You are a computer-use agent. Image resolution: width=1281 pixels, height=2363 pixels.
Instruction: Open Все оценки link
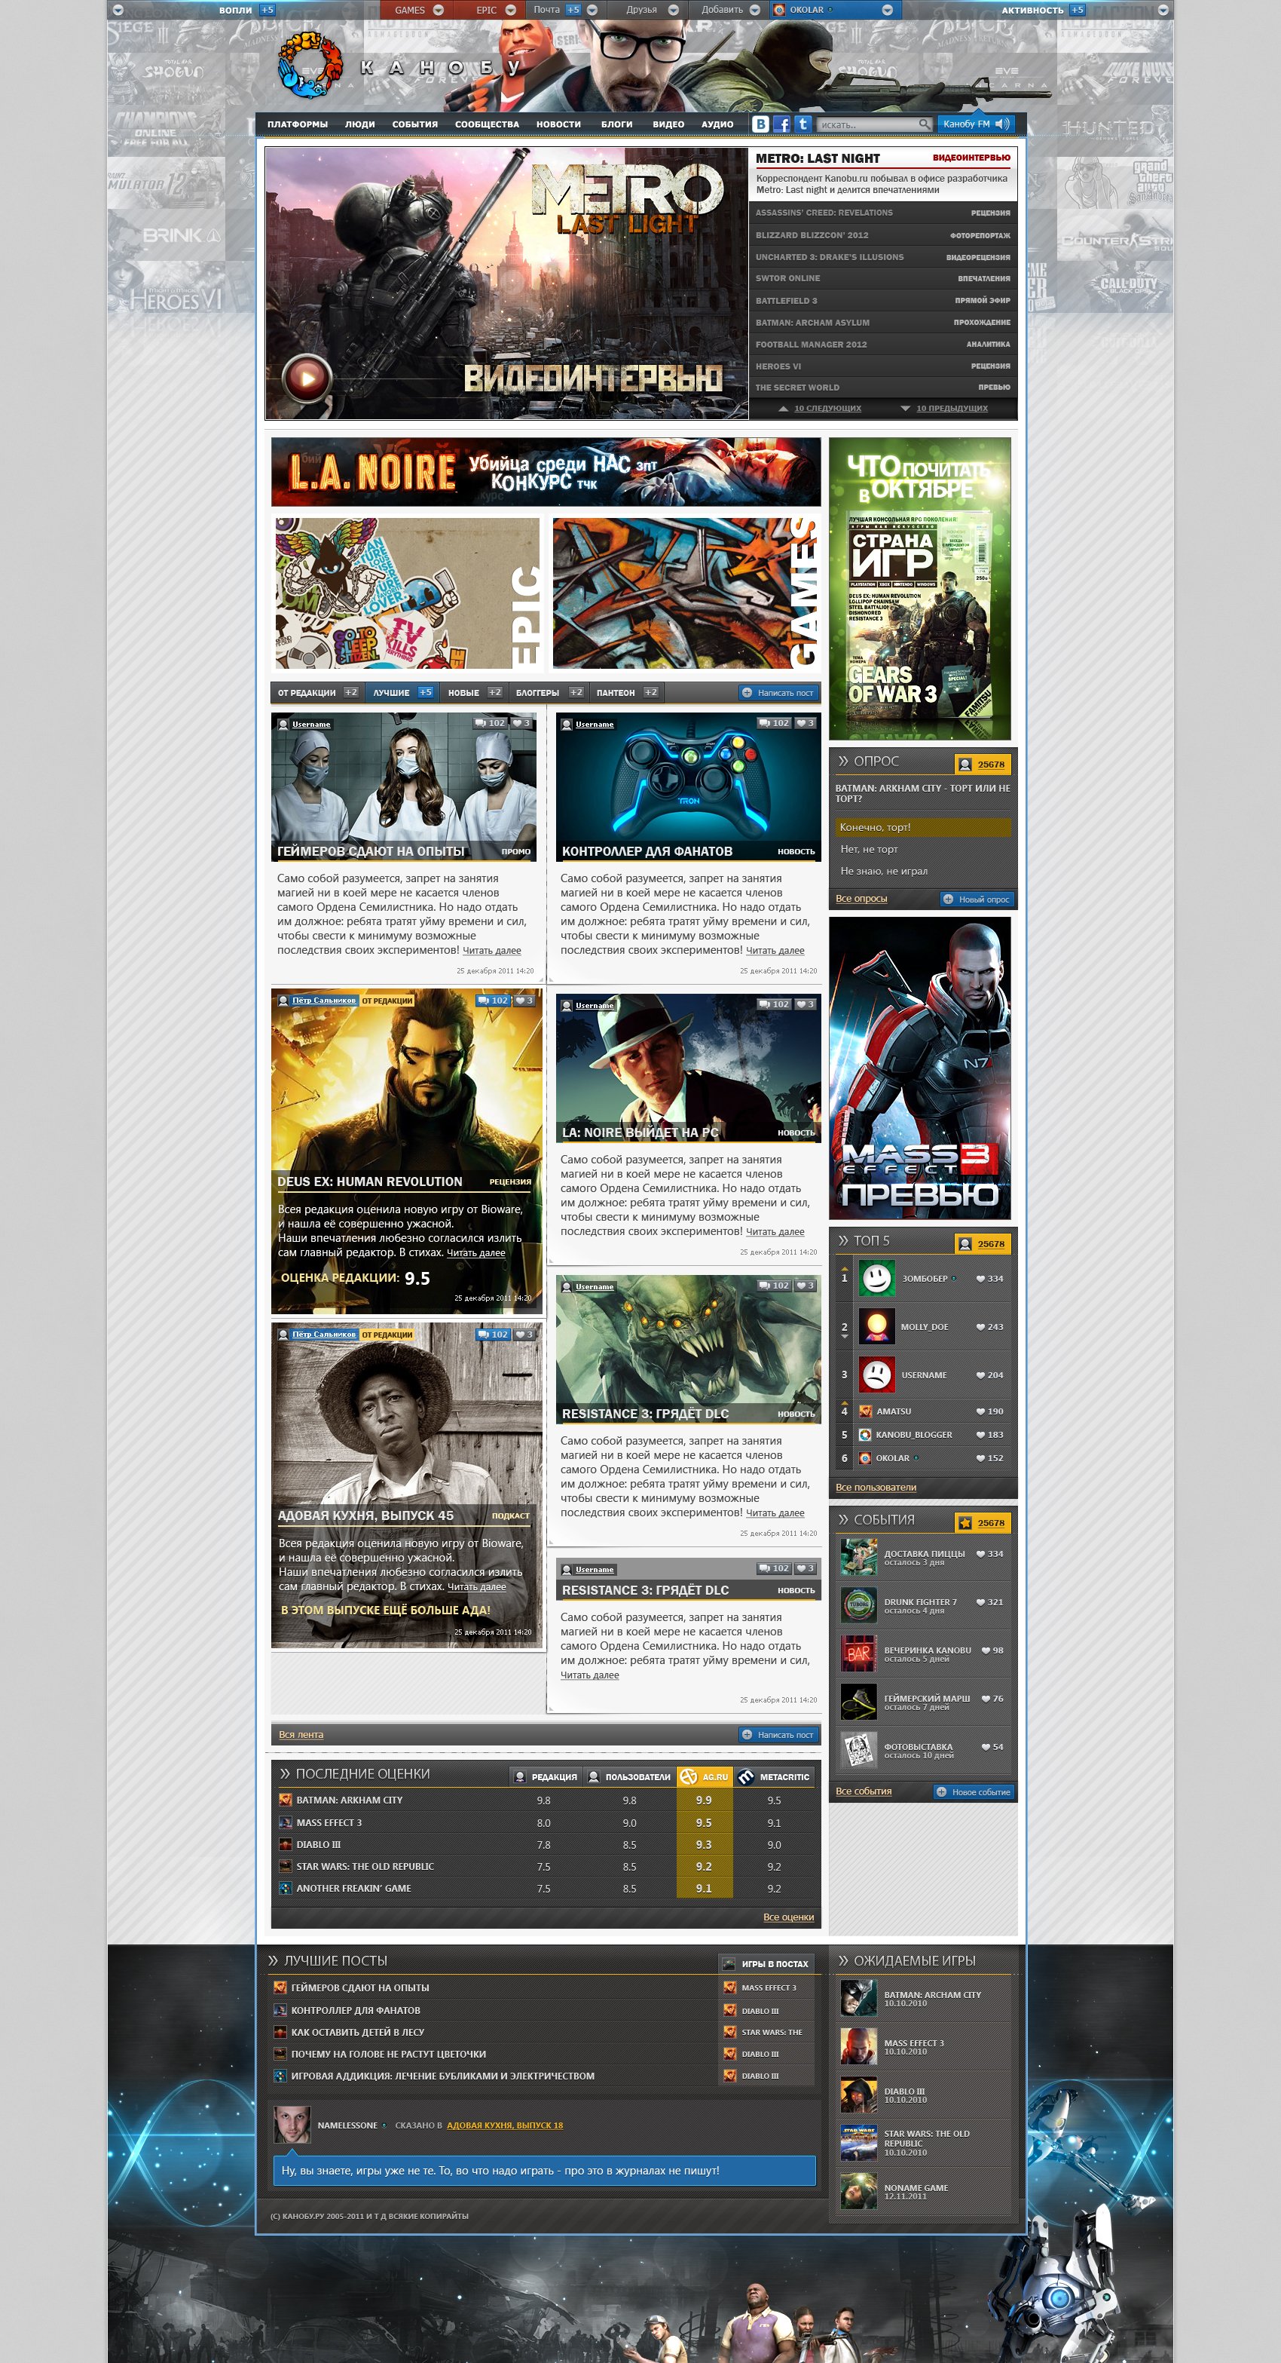[x=789, y=1917]
